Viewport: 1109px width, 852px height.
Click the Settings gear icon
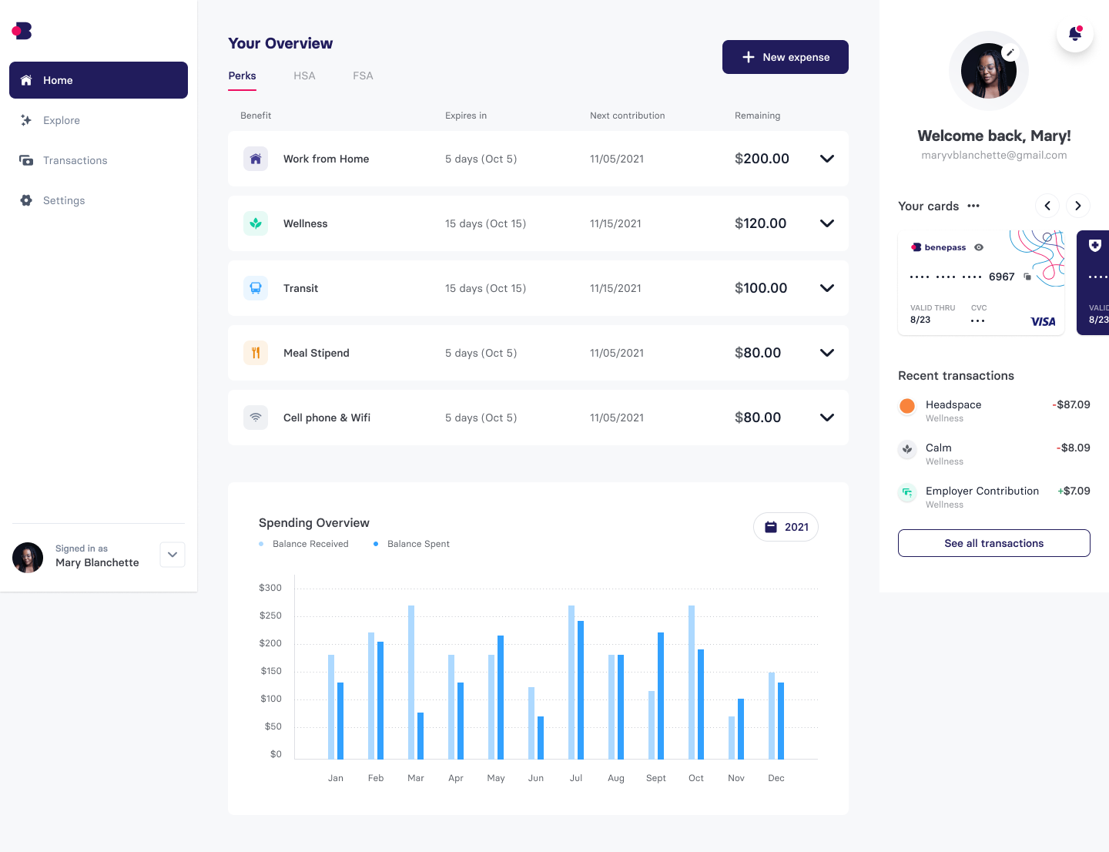[26, 200]
